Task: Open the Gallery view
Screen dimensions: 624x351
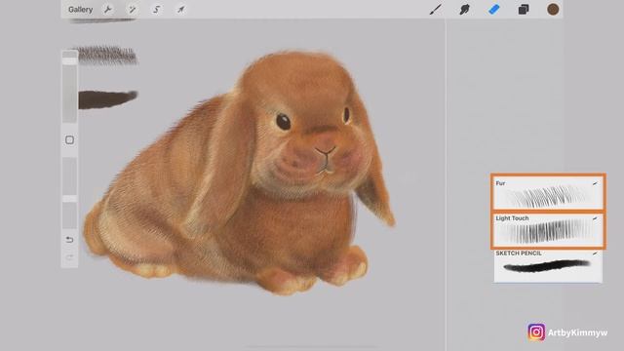Action: click(80, 10)
